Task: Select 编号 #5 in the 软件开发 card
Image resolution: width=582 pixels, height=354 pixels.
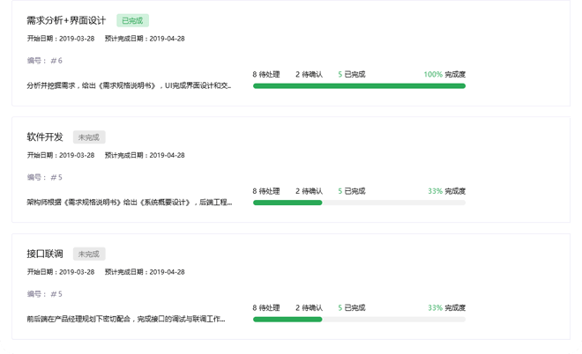Action: [45, 177]
